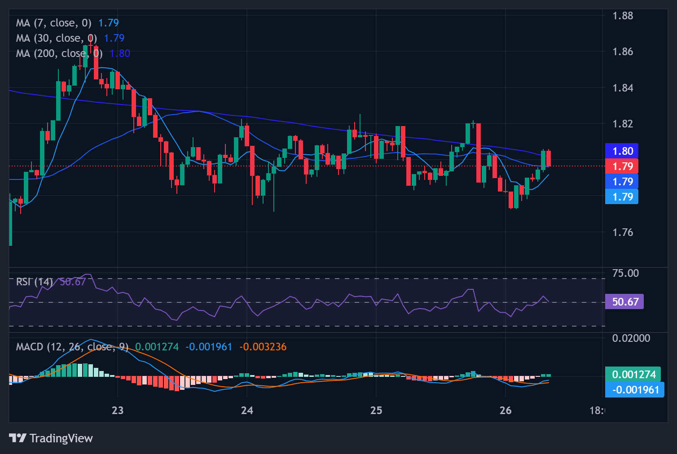Click date label 23 on time axis
This screenshot has height=454, width=677.
click(x=118, y=410)
